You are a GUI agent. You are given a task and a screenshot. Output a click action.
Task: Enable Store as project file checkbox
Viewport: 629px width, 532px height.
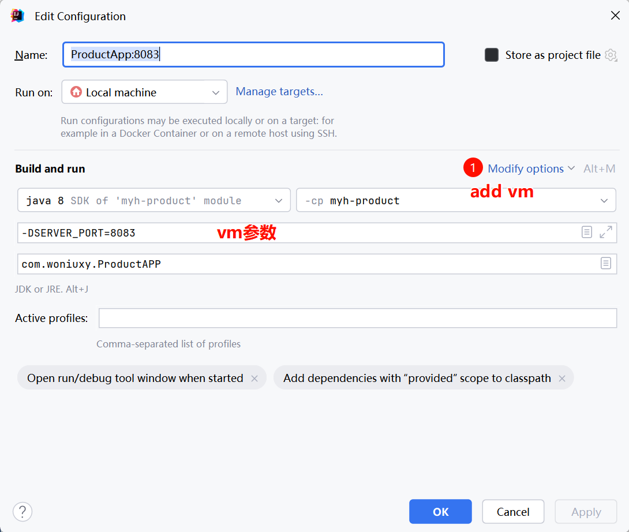[492, 55]
